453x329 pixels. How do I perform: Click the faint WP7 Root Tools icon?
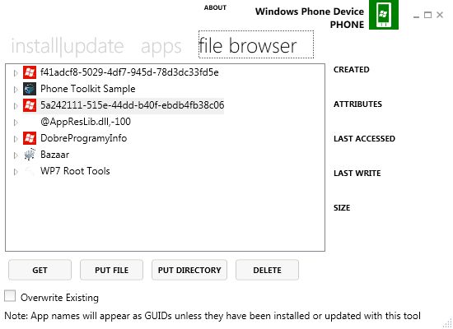(x=30, y=171)
